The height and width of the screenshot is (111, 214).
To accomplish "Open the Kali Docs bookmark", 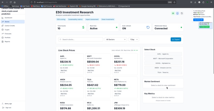I will pos(35,6).
